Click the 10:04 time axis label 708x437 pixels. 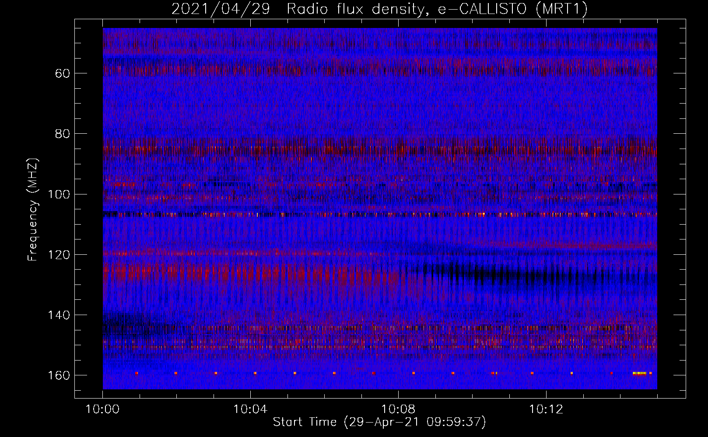click(250, 409)
